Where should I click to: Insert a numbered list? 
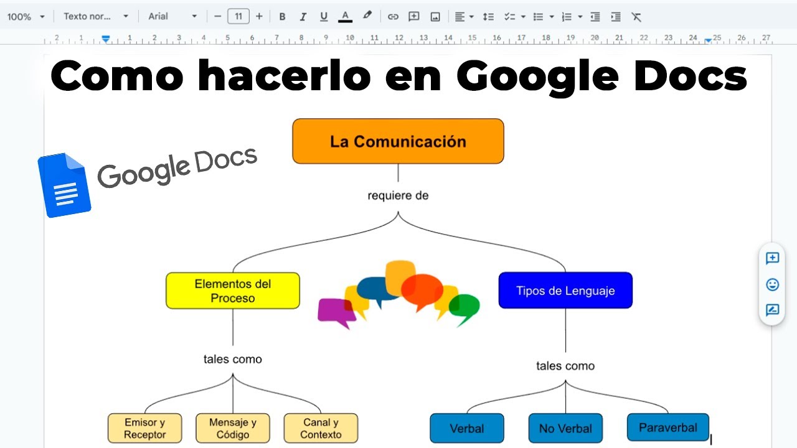[x=567, y=17]
